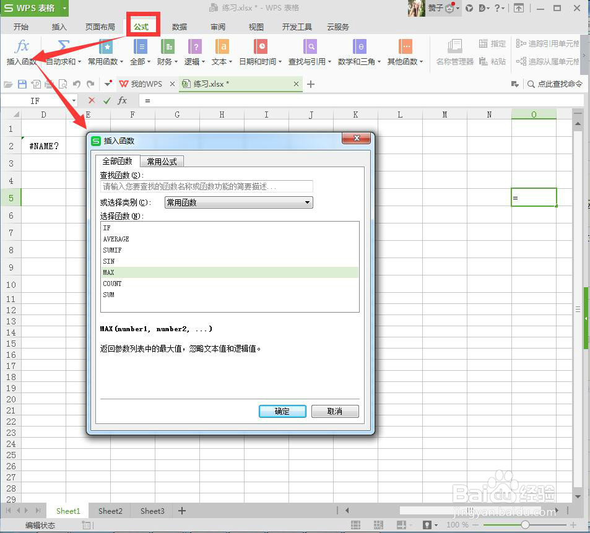Select the AVERAGE function in list
The image size is (590, 533).
(x=230, y=239)
